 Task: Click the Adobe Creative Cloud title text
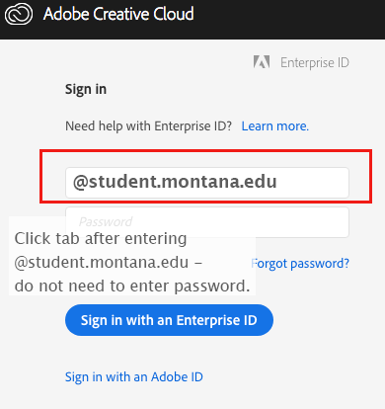118,14
